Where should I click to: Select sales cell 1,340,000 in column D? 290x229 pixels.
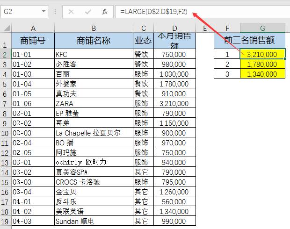[174, 211]
